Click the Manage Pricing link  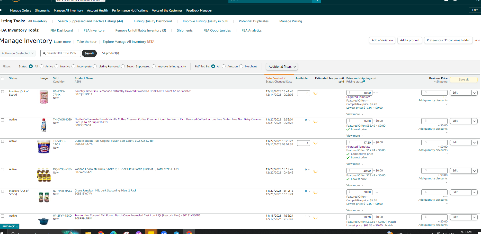[291, 21]
